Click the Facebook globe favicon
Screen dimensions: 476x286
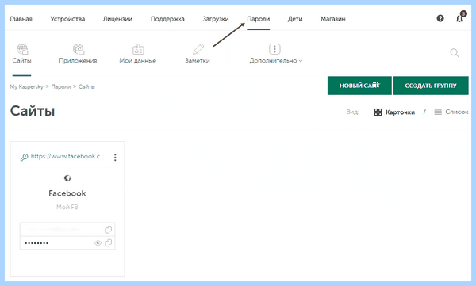[x=67, y=178]
